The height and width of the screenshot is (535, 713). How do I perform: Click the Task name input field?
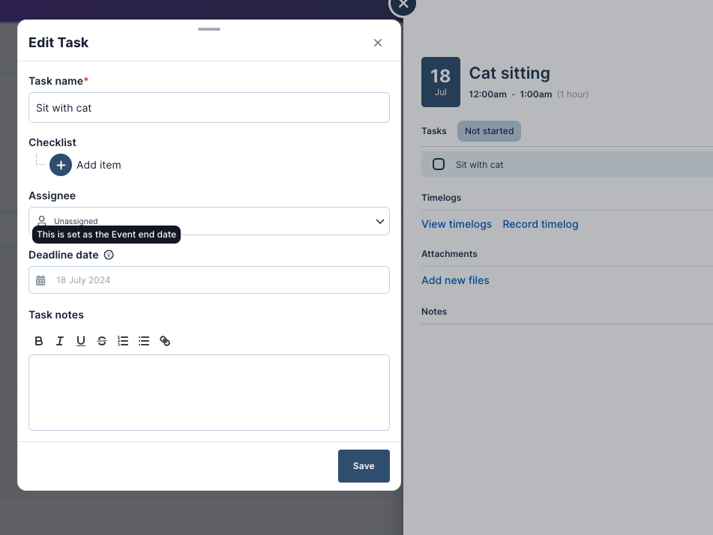(x=208, y=108)
